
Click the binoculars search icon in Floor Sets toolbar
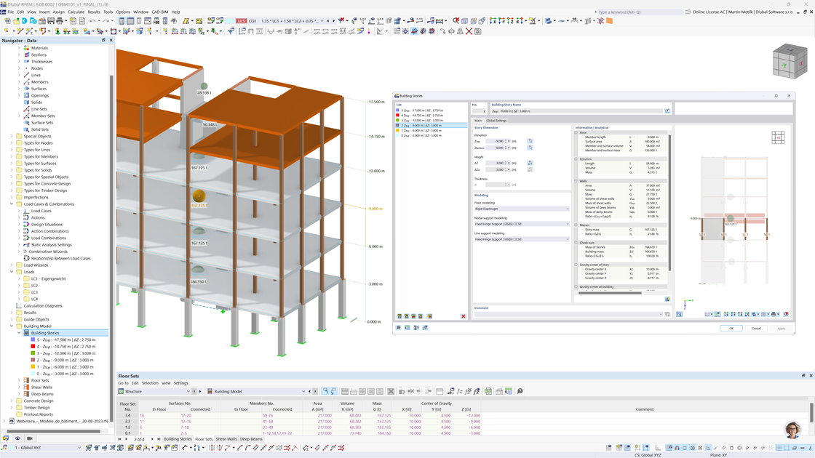point(519,390)
